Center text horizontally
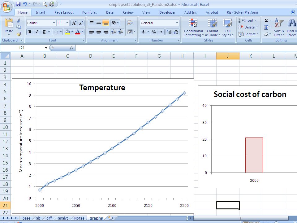 tap(98, 32)
